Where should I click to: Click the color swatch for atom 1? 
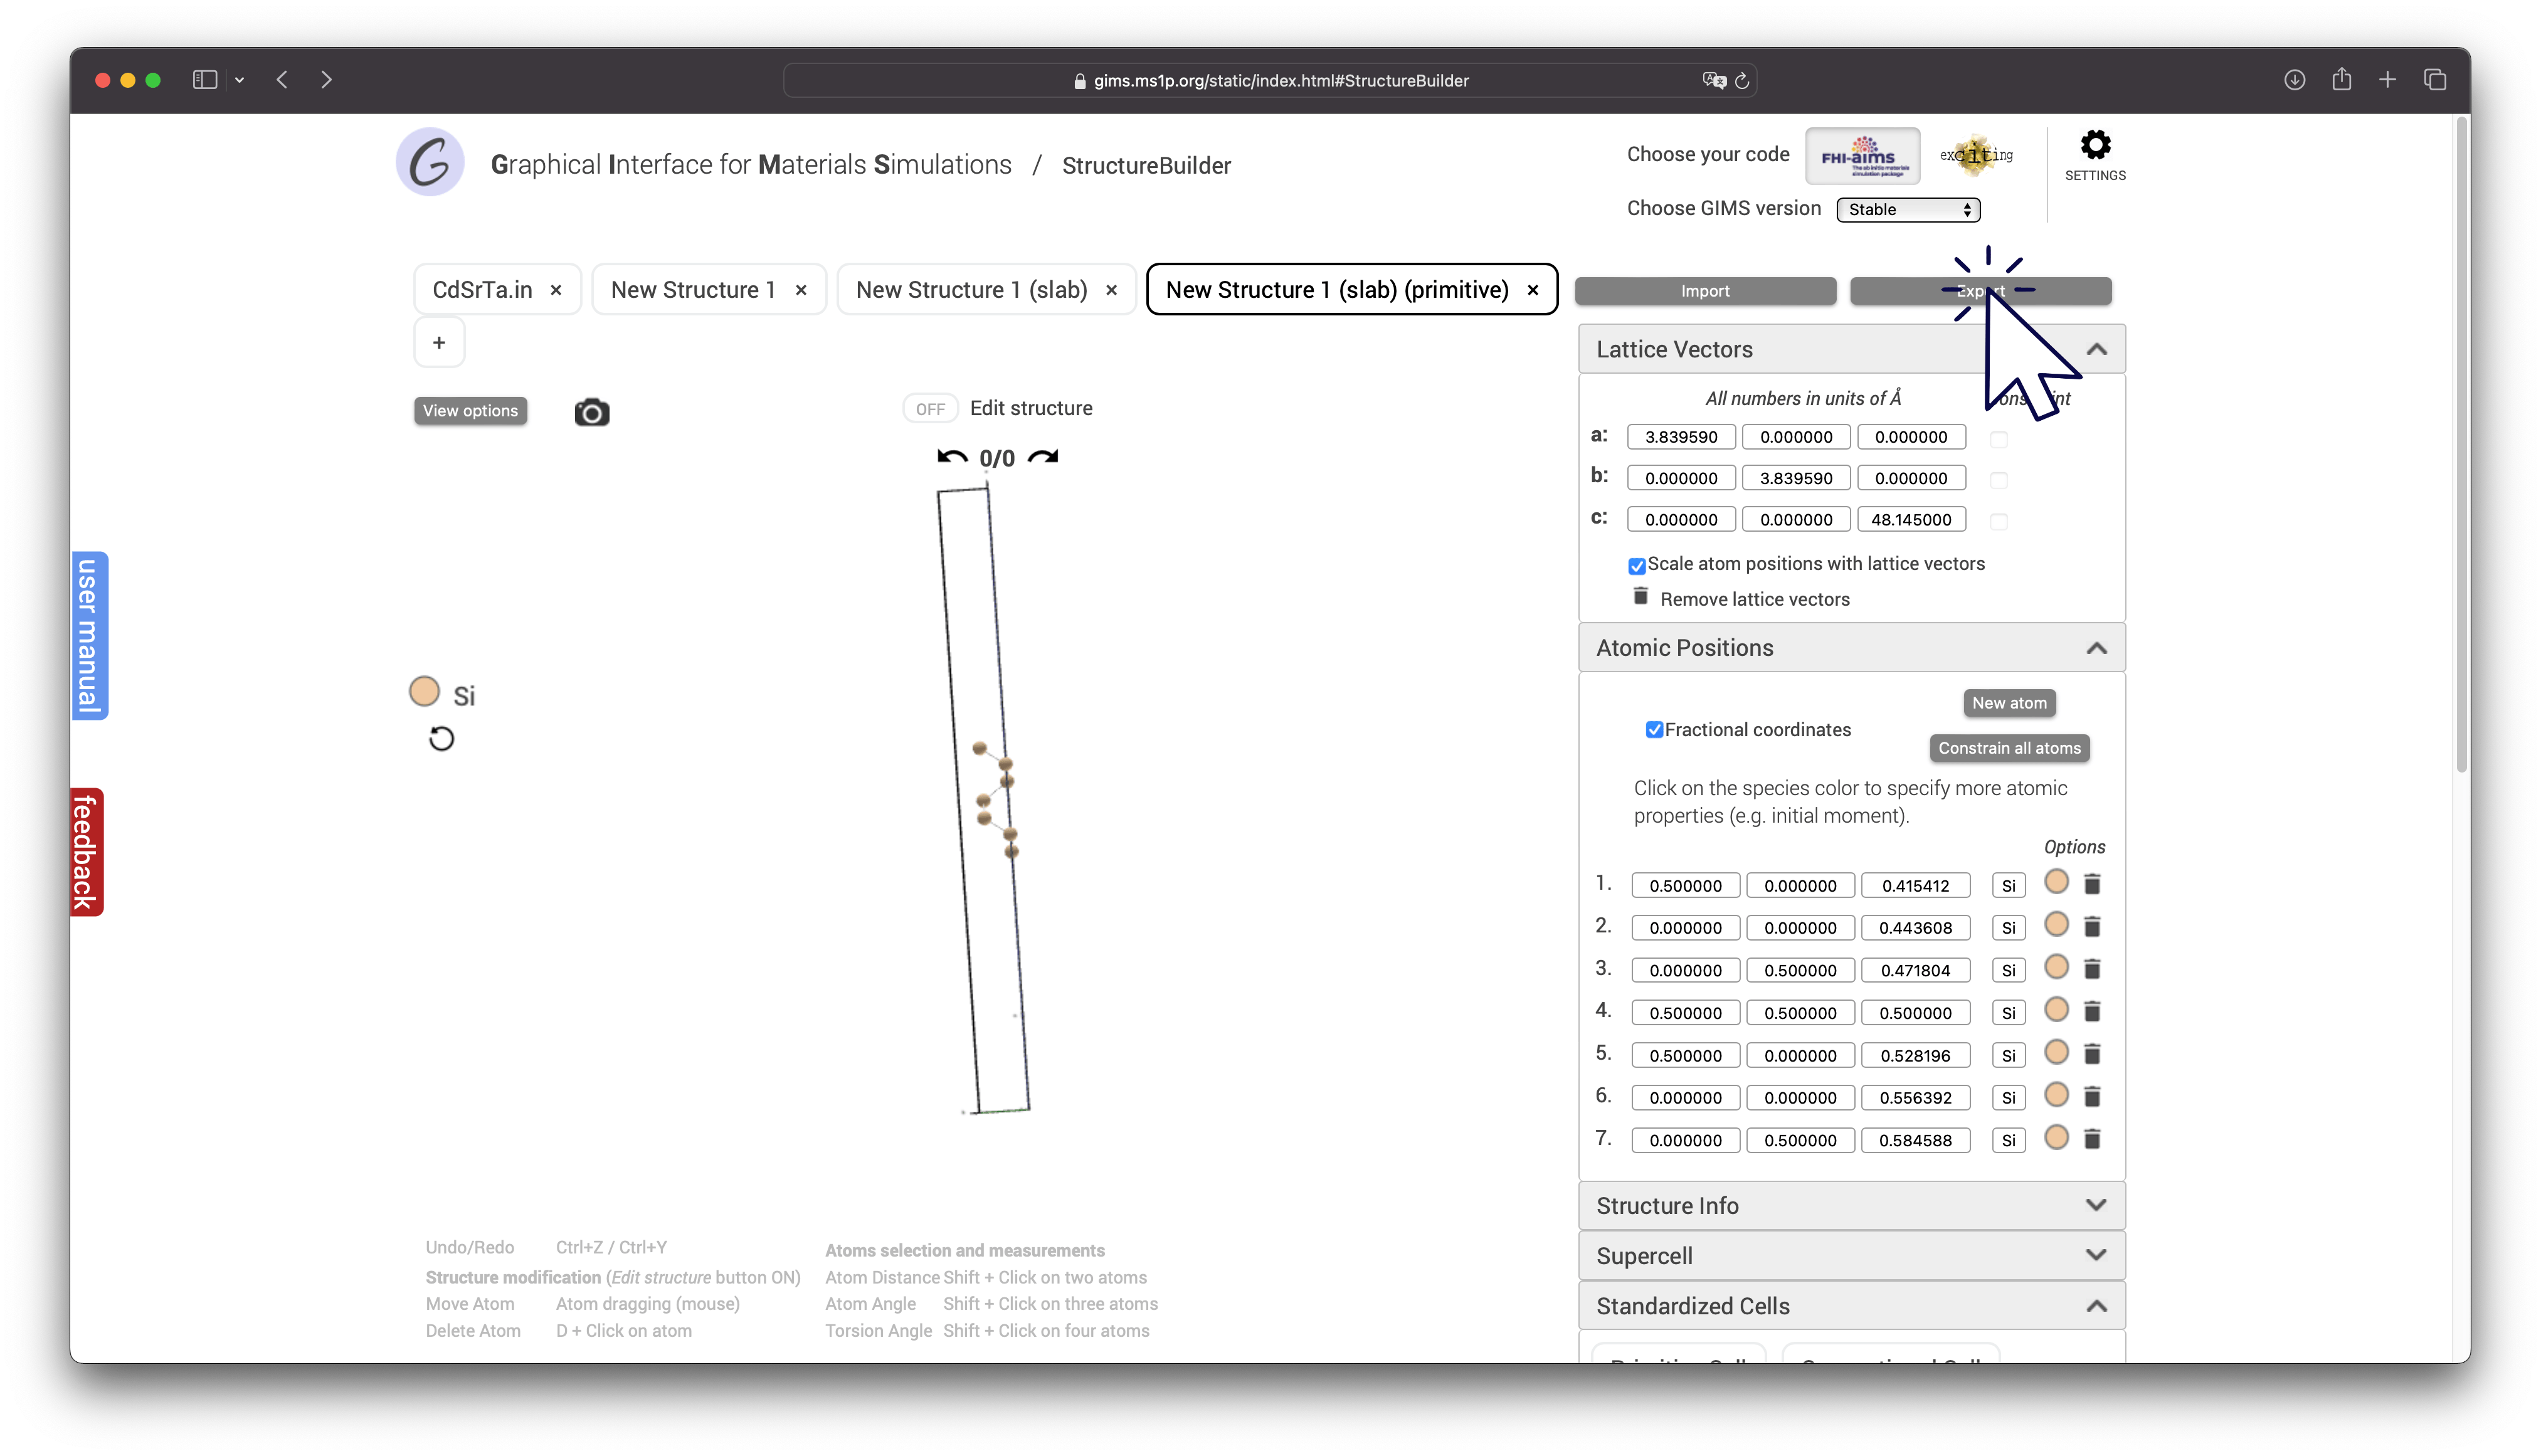click(x=2056, y=883)
